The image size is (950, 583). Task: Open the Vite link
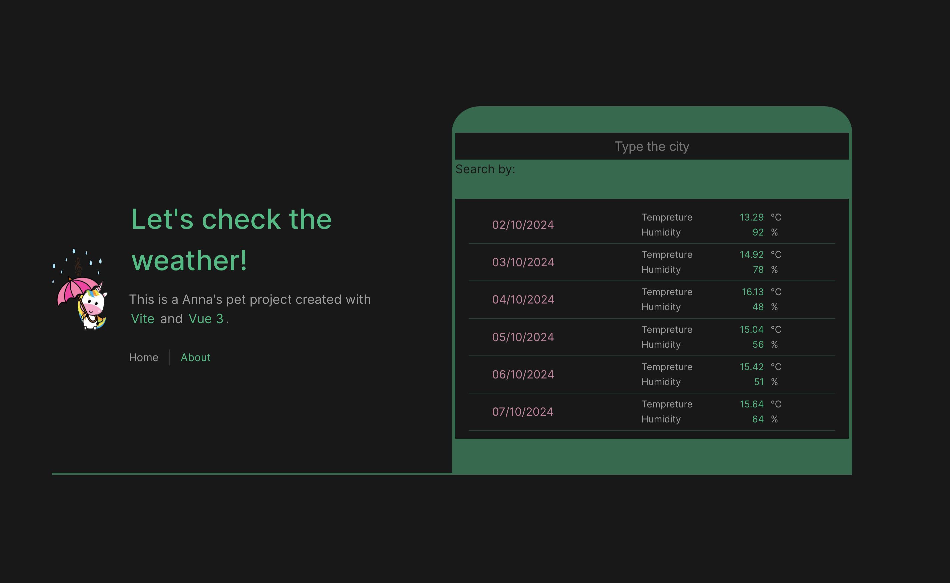(142, 319)
